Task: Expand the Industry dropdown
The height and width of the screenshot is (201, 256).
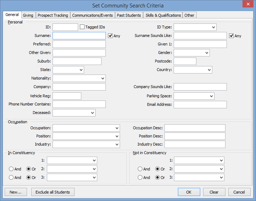Action: tap(86, 144)
